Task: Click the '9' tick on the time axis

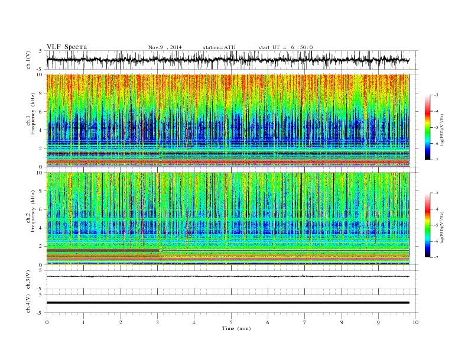Action: [x=378, y=322]
